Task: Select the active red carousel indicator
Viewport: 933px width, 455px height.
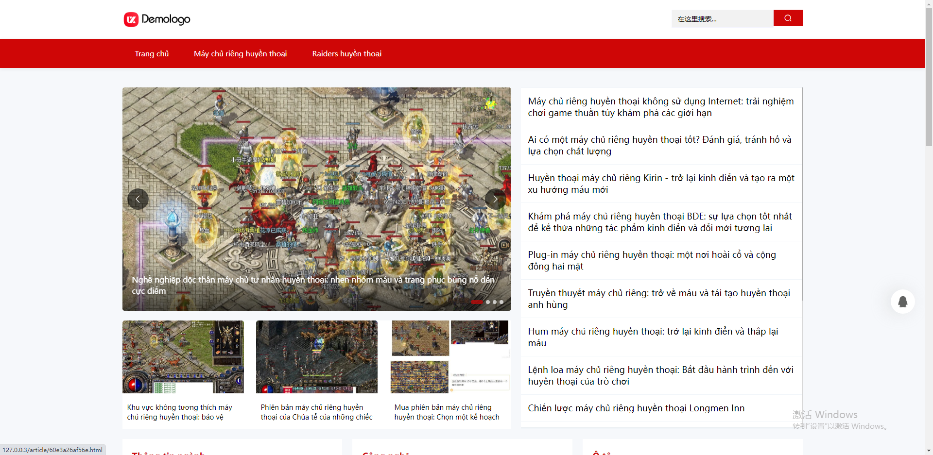Action: 477,302
